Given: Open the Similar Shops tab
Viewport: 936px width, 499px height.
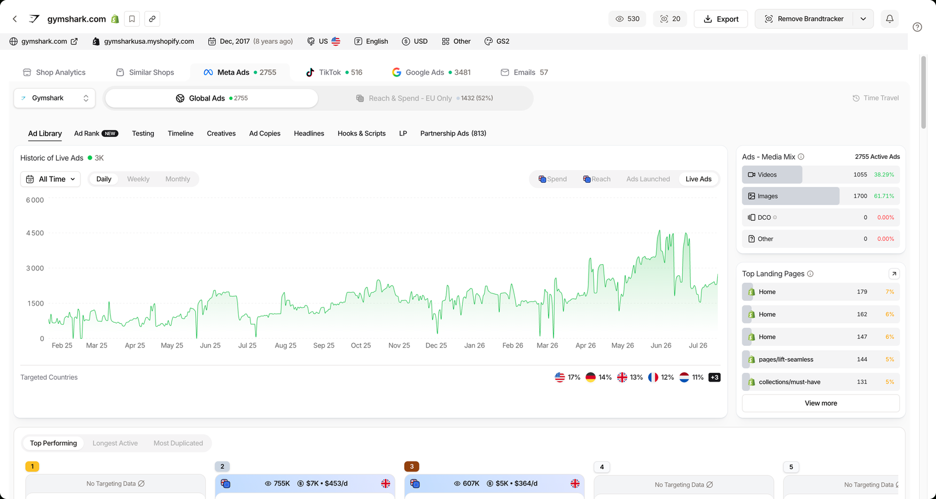Looking at the screenshot, I should coord(145,72).
